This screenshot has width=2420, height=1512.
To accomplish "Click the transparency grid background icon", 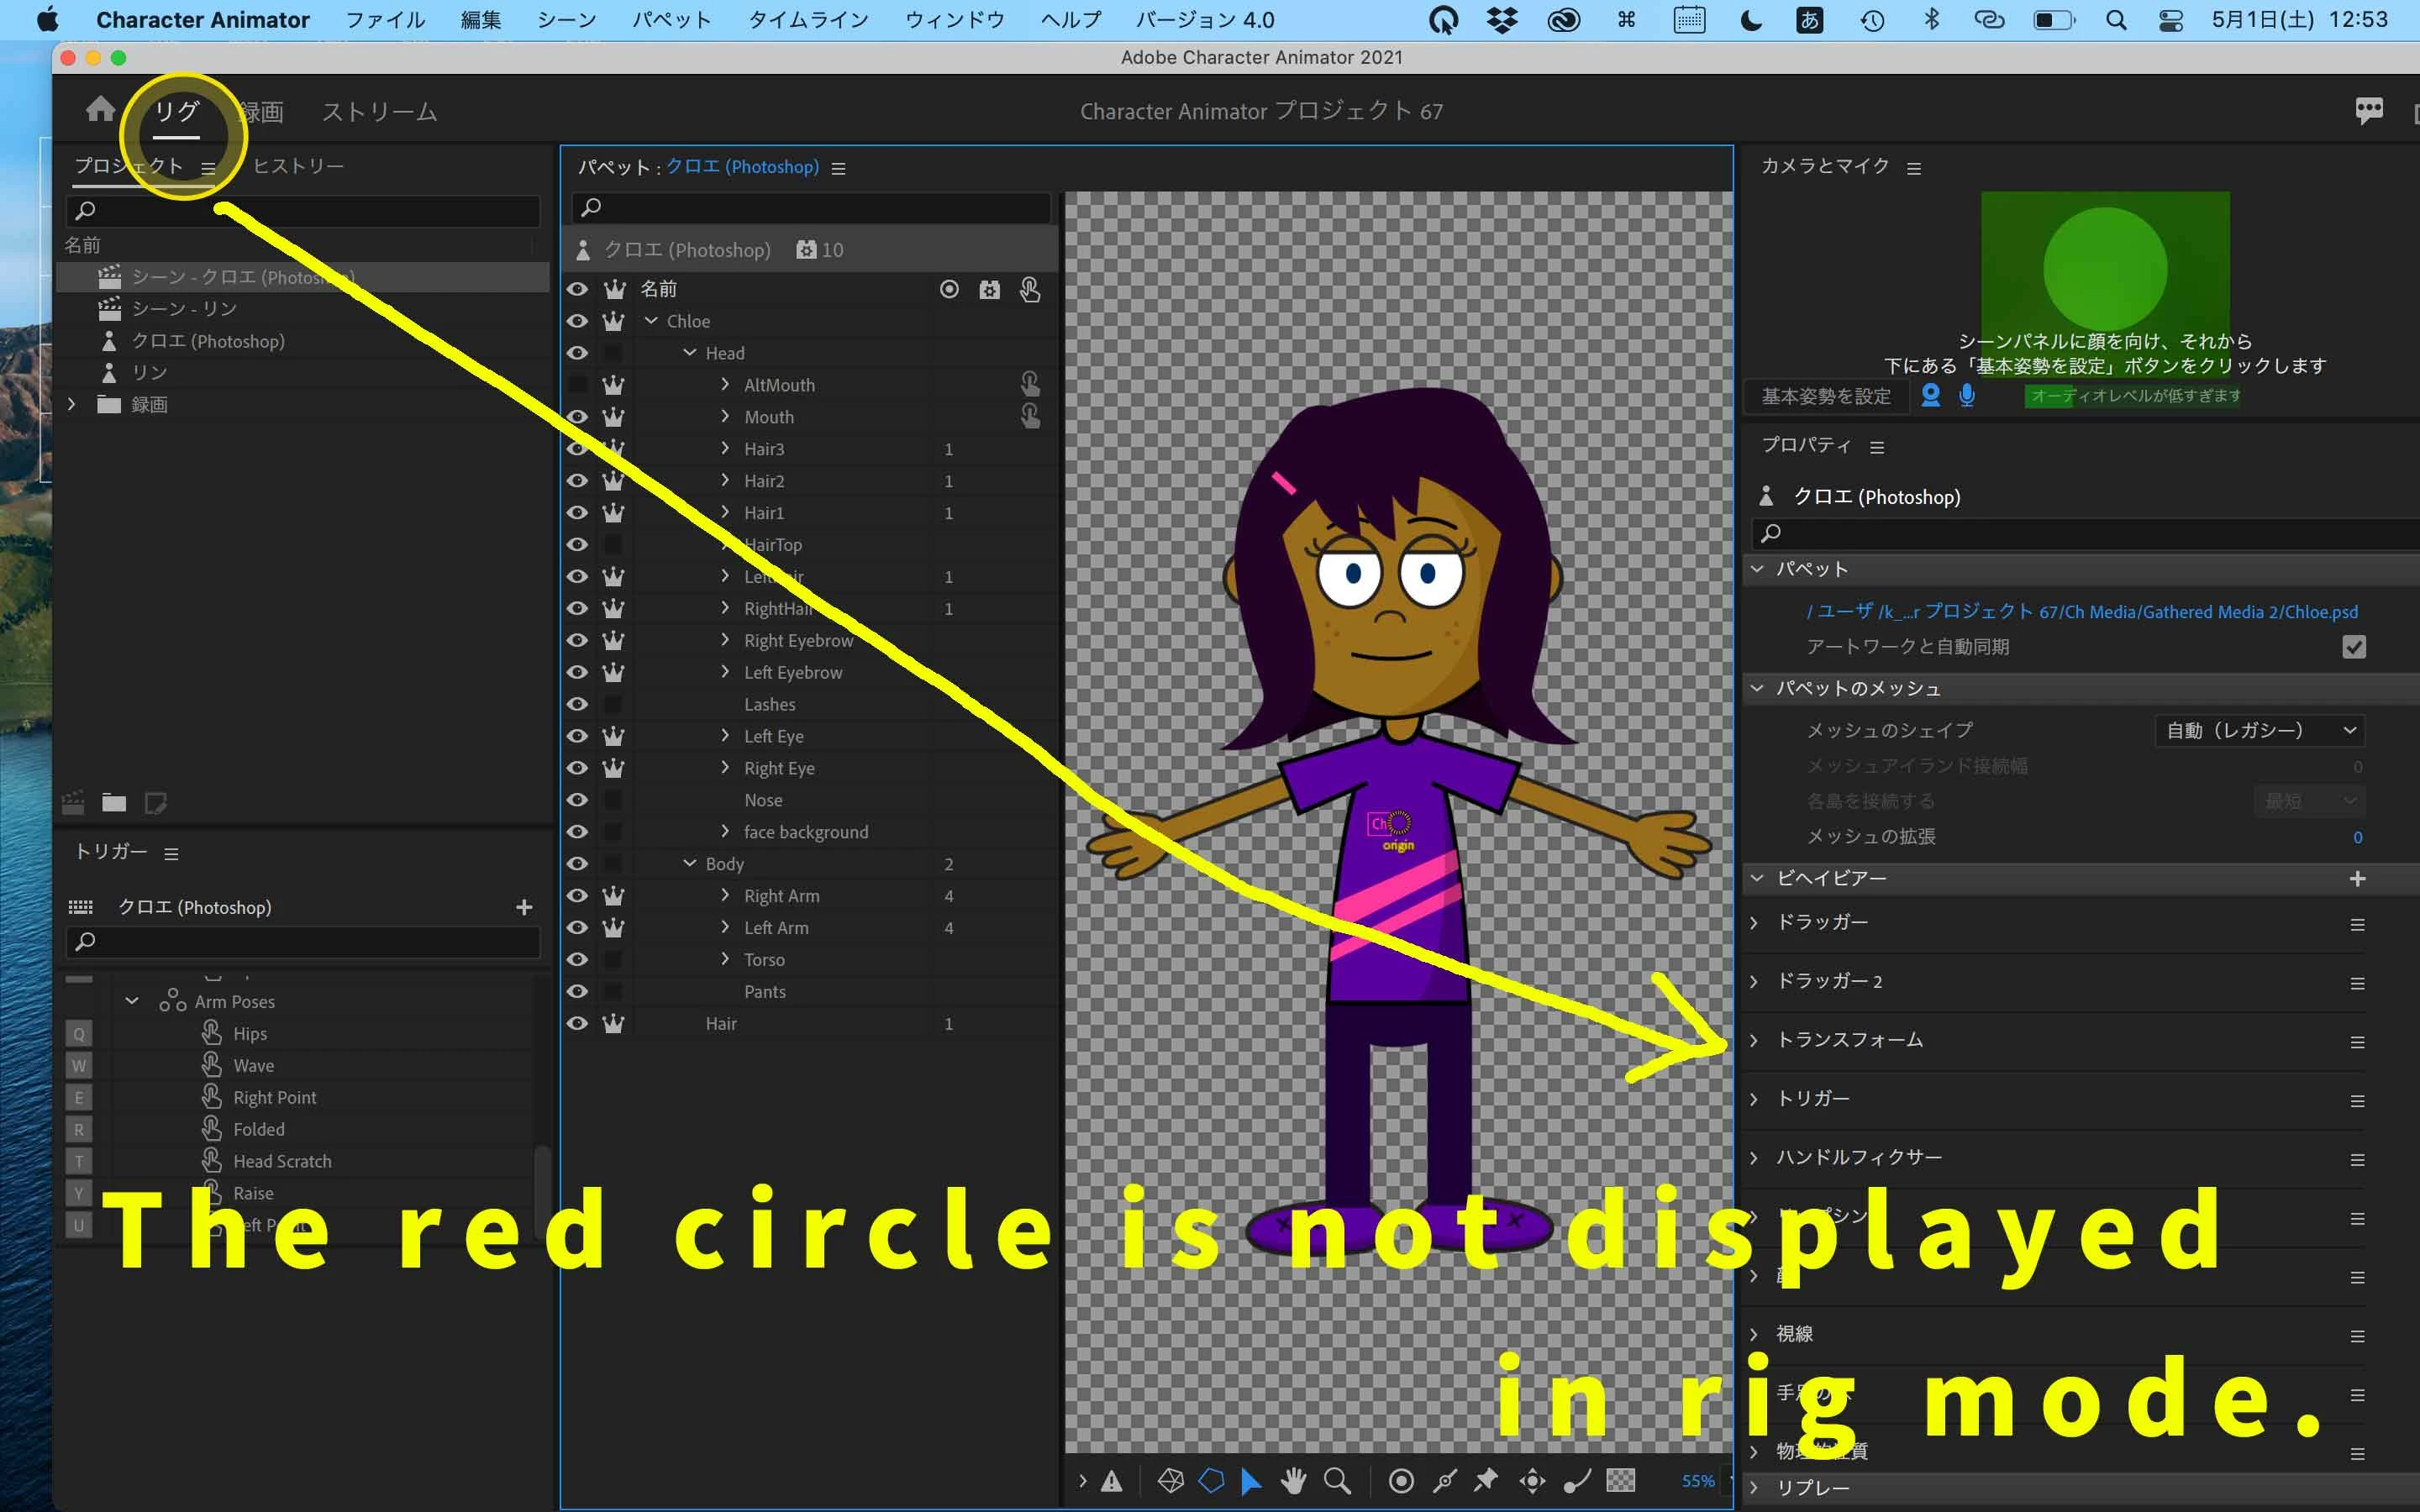I will [1620, 1480].
